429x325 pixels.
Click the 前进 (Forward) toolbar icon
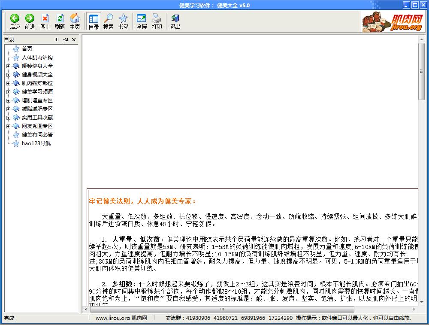coord(30,21)
